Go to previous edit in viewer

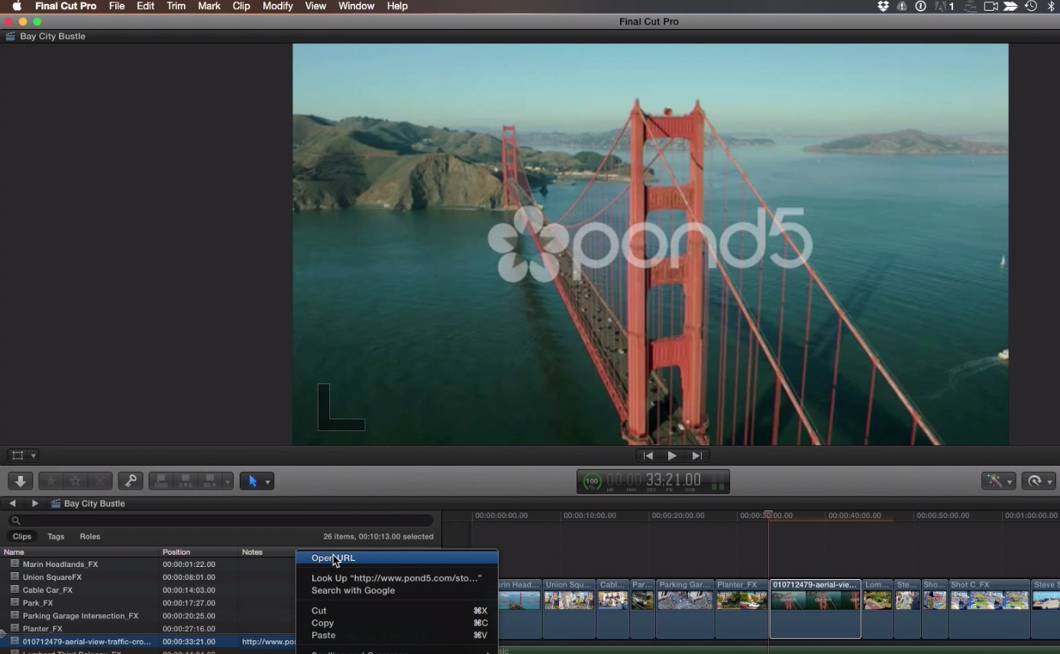(648, 456)
